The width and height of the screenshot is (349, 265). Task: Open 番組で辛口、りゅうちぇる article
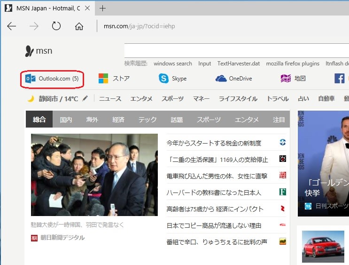(217, 242)
